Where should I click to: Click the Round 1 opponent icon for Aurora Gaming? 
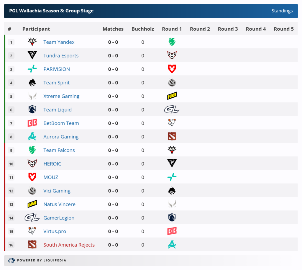172,137
